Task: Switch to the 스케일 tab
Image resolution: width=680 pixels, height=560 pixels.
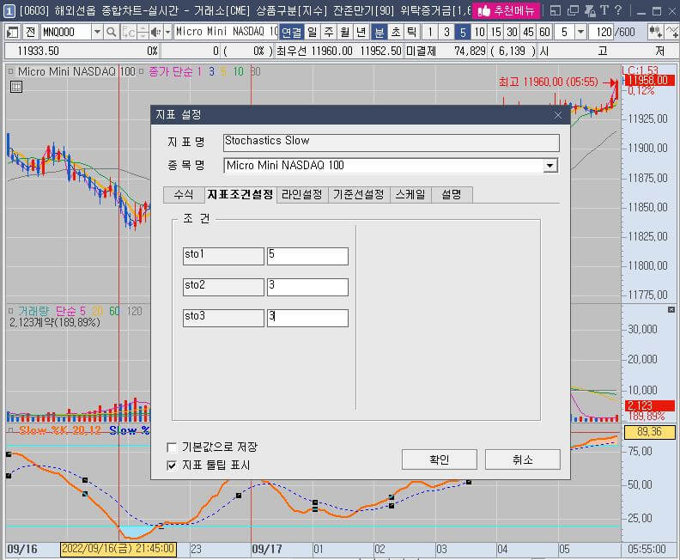Action: point(410,194)
